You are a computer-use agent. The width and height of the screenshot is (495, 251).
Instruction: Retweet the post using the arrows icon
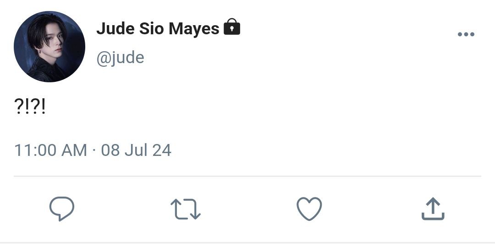click(186, 209)
